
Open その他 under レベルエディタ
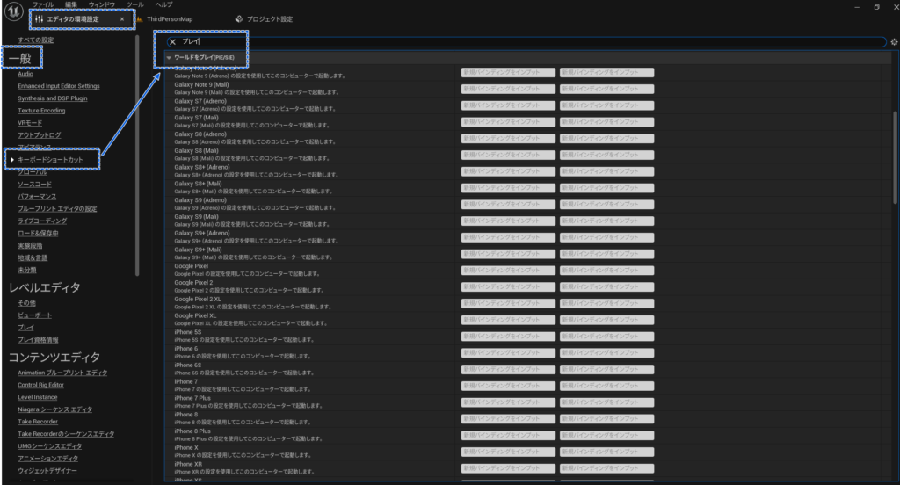[26, 302]
